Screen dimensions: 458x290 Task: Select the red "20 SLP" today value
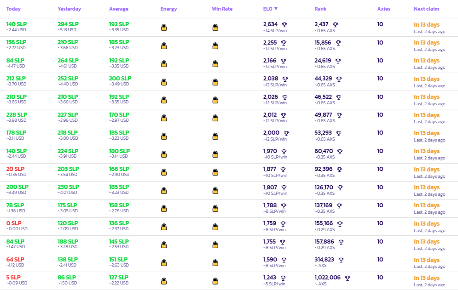pos(15,169)
